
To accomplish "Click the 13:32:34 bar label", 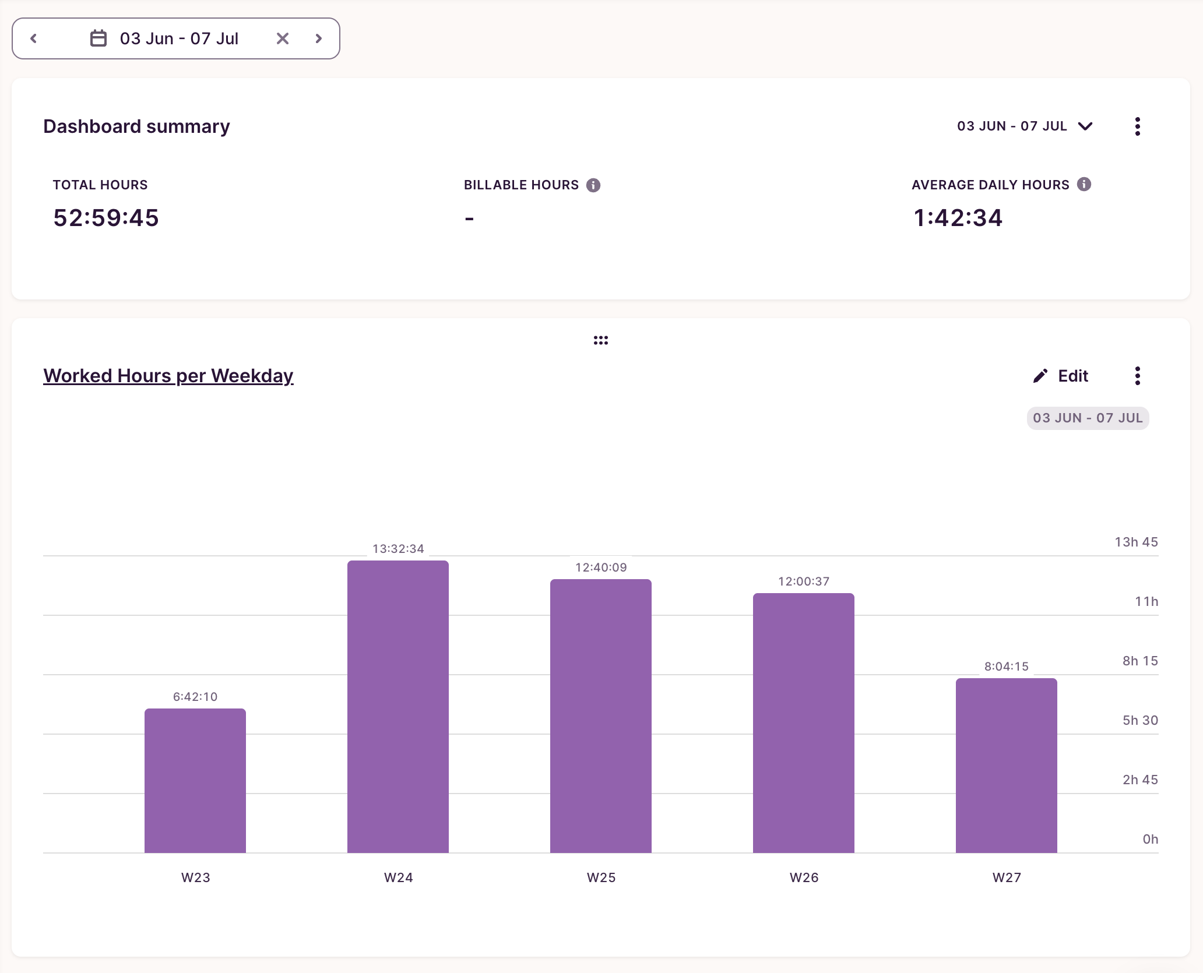I will coord(398,549).
